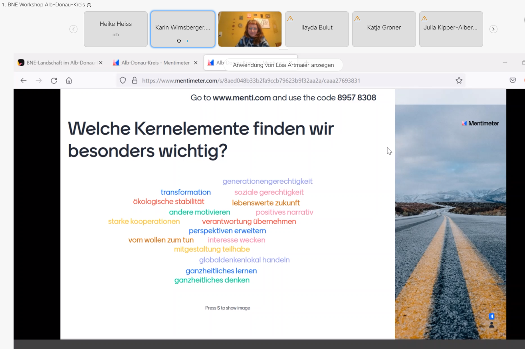The width and height of the screenshot is (525, 349).
Task: Select the Heike Heiss participant tile
Action: coord(116,29)
